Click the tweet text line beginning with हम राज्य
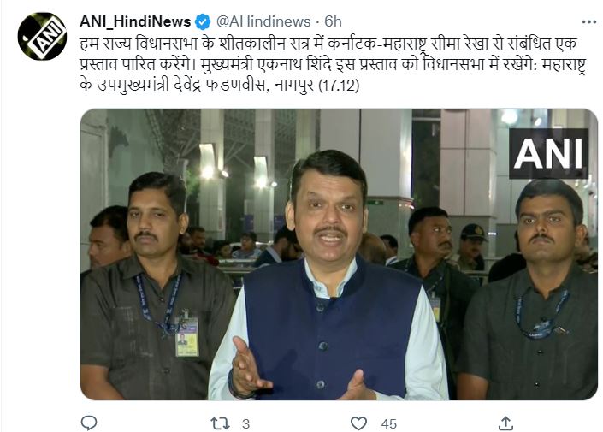This screenshot has height=432, width=603. (x=328, y=43)
